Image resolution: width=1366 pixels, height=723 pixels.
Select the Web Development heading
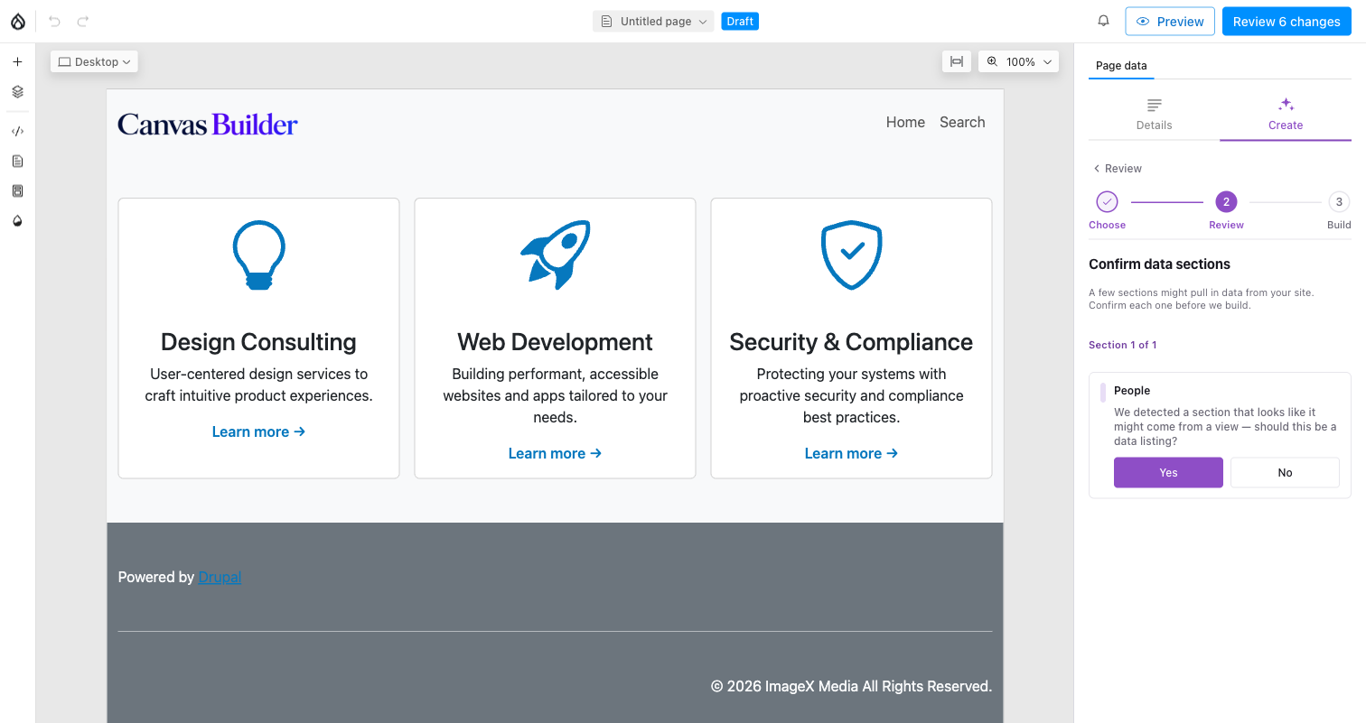coord(555,342)
